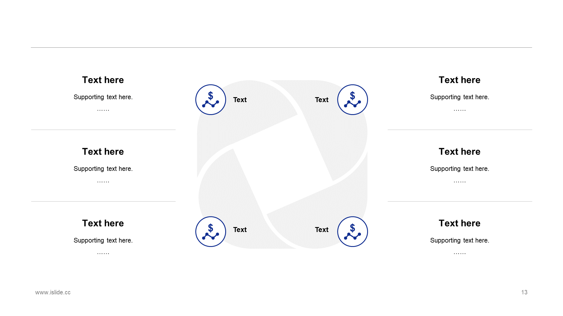The image size is (563, 316).
Task: Click the middle-left 'Text here' heading
Action: click(103, 152)
